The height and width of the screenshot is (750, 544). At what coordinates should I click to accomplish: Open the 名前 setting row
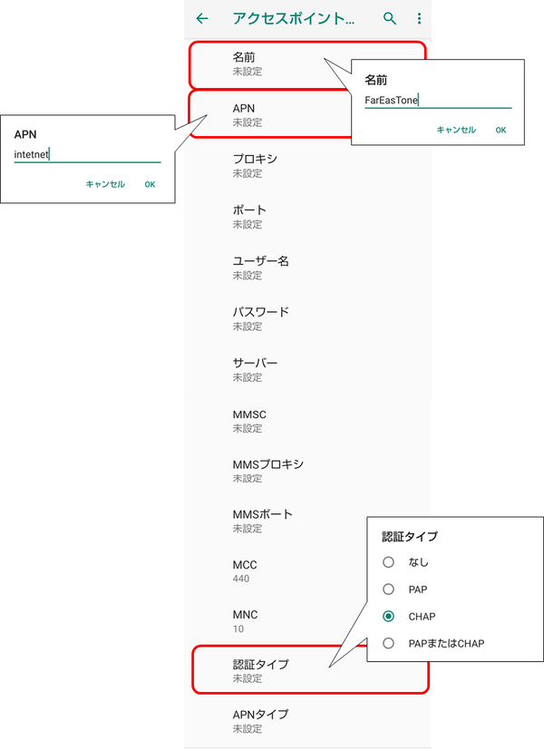pyautogui.click(x=306, y=64)
